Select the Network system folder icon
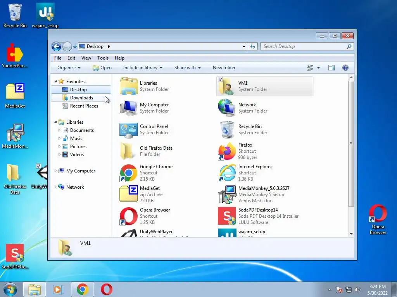This screenshot has width=397, height=297. click(227, 108)
